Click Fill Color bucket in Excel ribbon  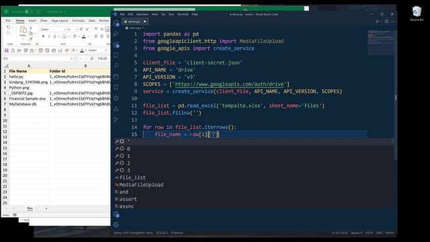click(x=75, y=36)
